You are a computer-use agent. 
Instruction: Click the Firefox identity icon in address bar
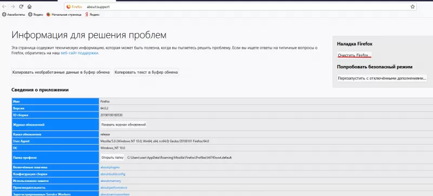tap(75, 6)
